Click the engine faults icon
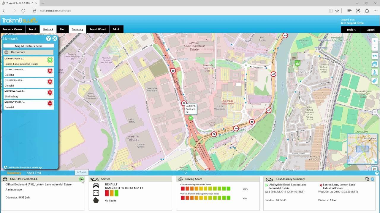 click(96, 200)
